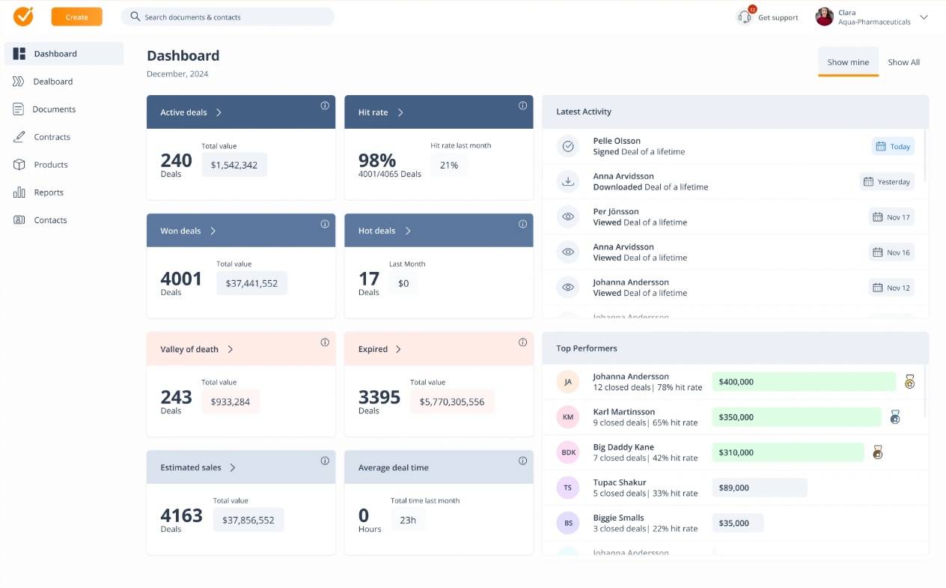Click the Today date badge

(x=893, y=146)
